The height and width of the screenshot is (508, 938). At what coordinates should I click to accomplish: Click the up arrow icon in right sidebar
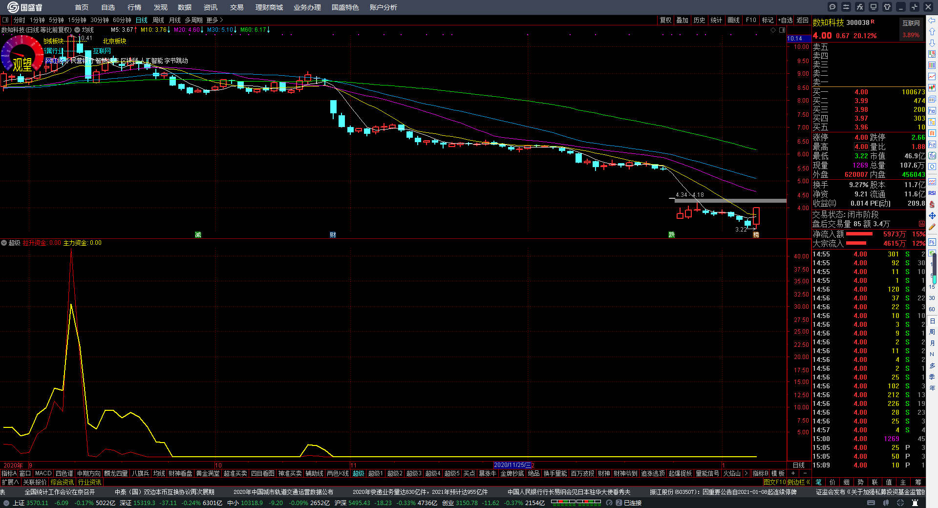click(x=932, y=32)
